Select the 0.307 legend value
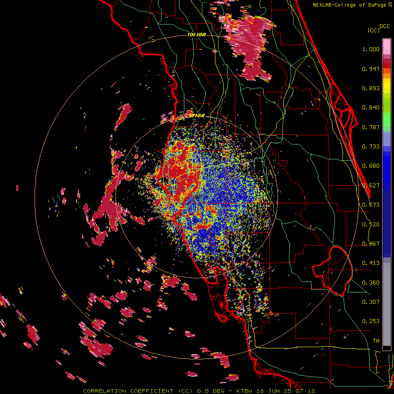This screenshot has width=394, height=394. click(x=371, y=302)
